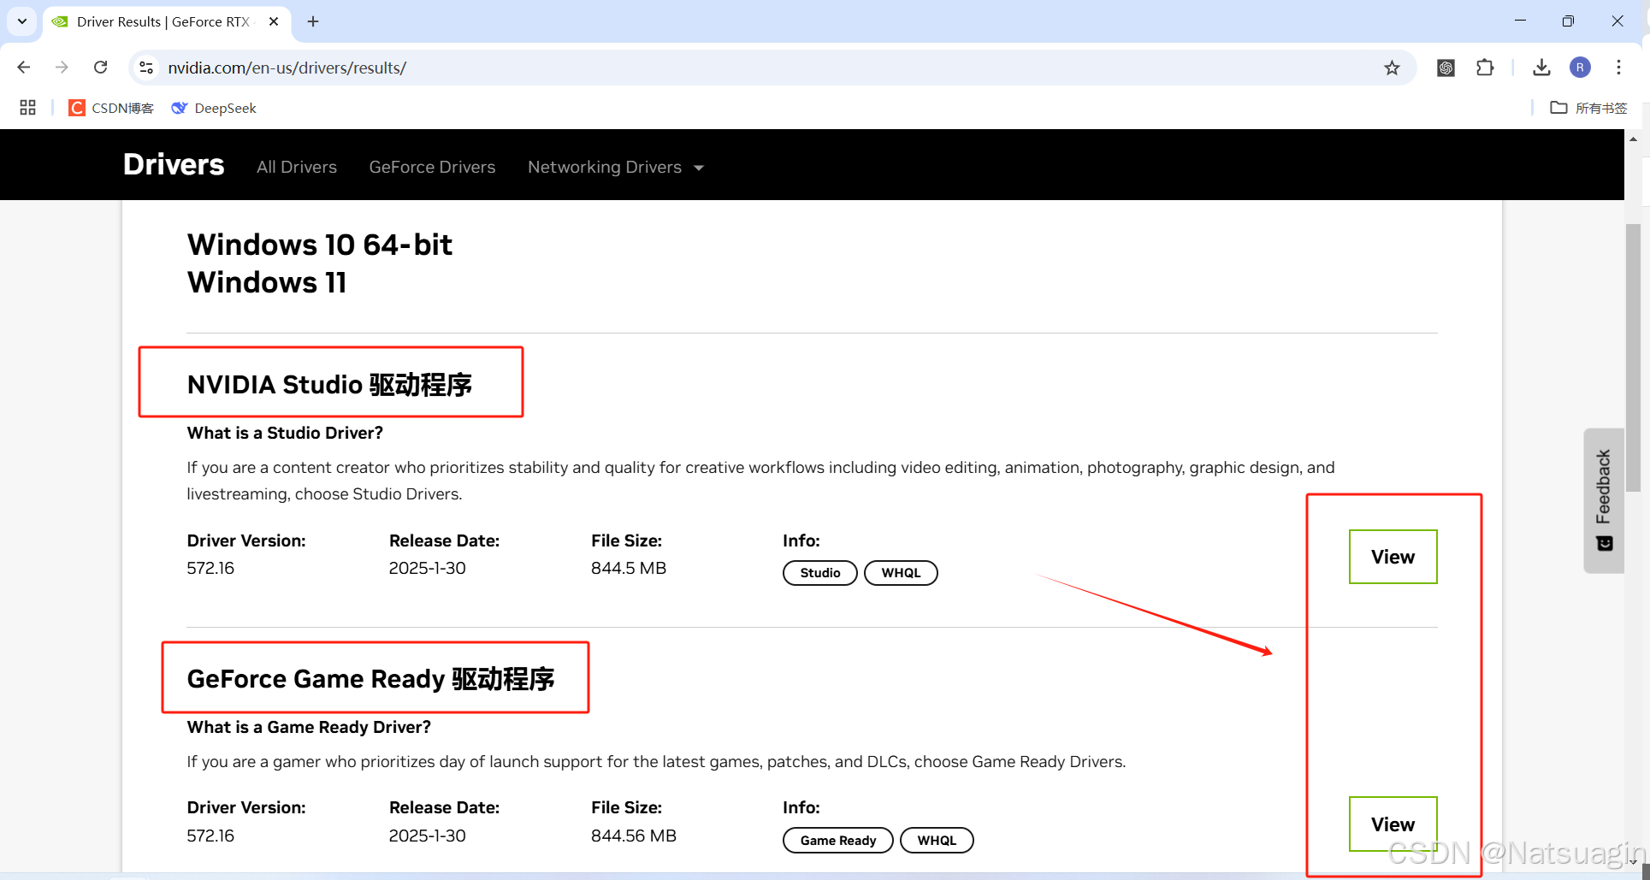Click the page vertical scrollbar thumb

[x=1633, y=357]
